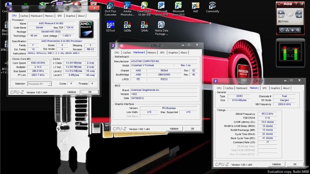Image resolution: width=310 pixels, height=174 pixels.
Task: Open the Connectify desktop icon
Action: (x=213, y=7)
